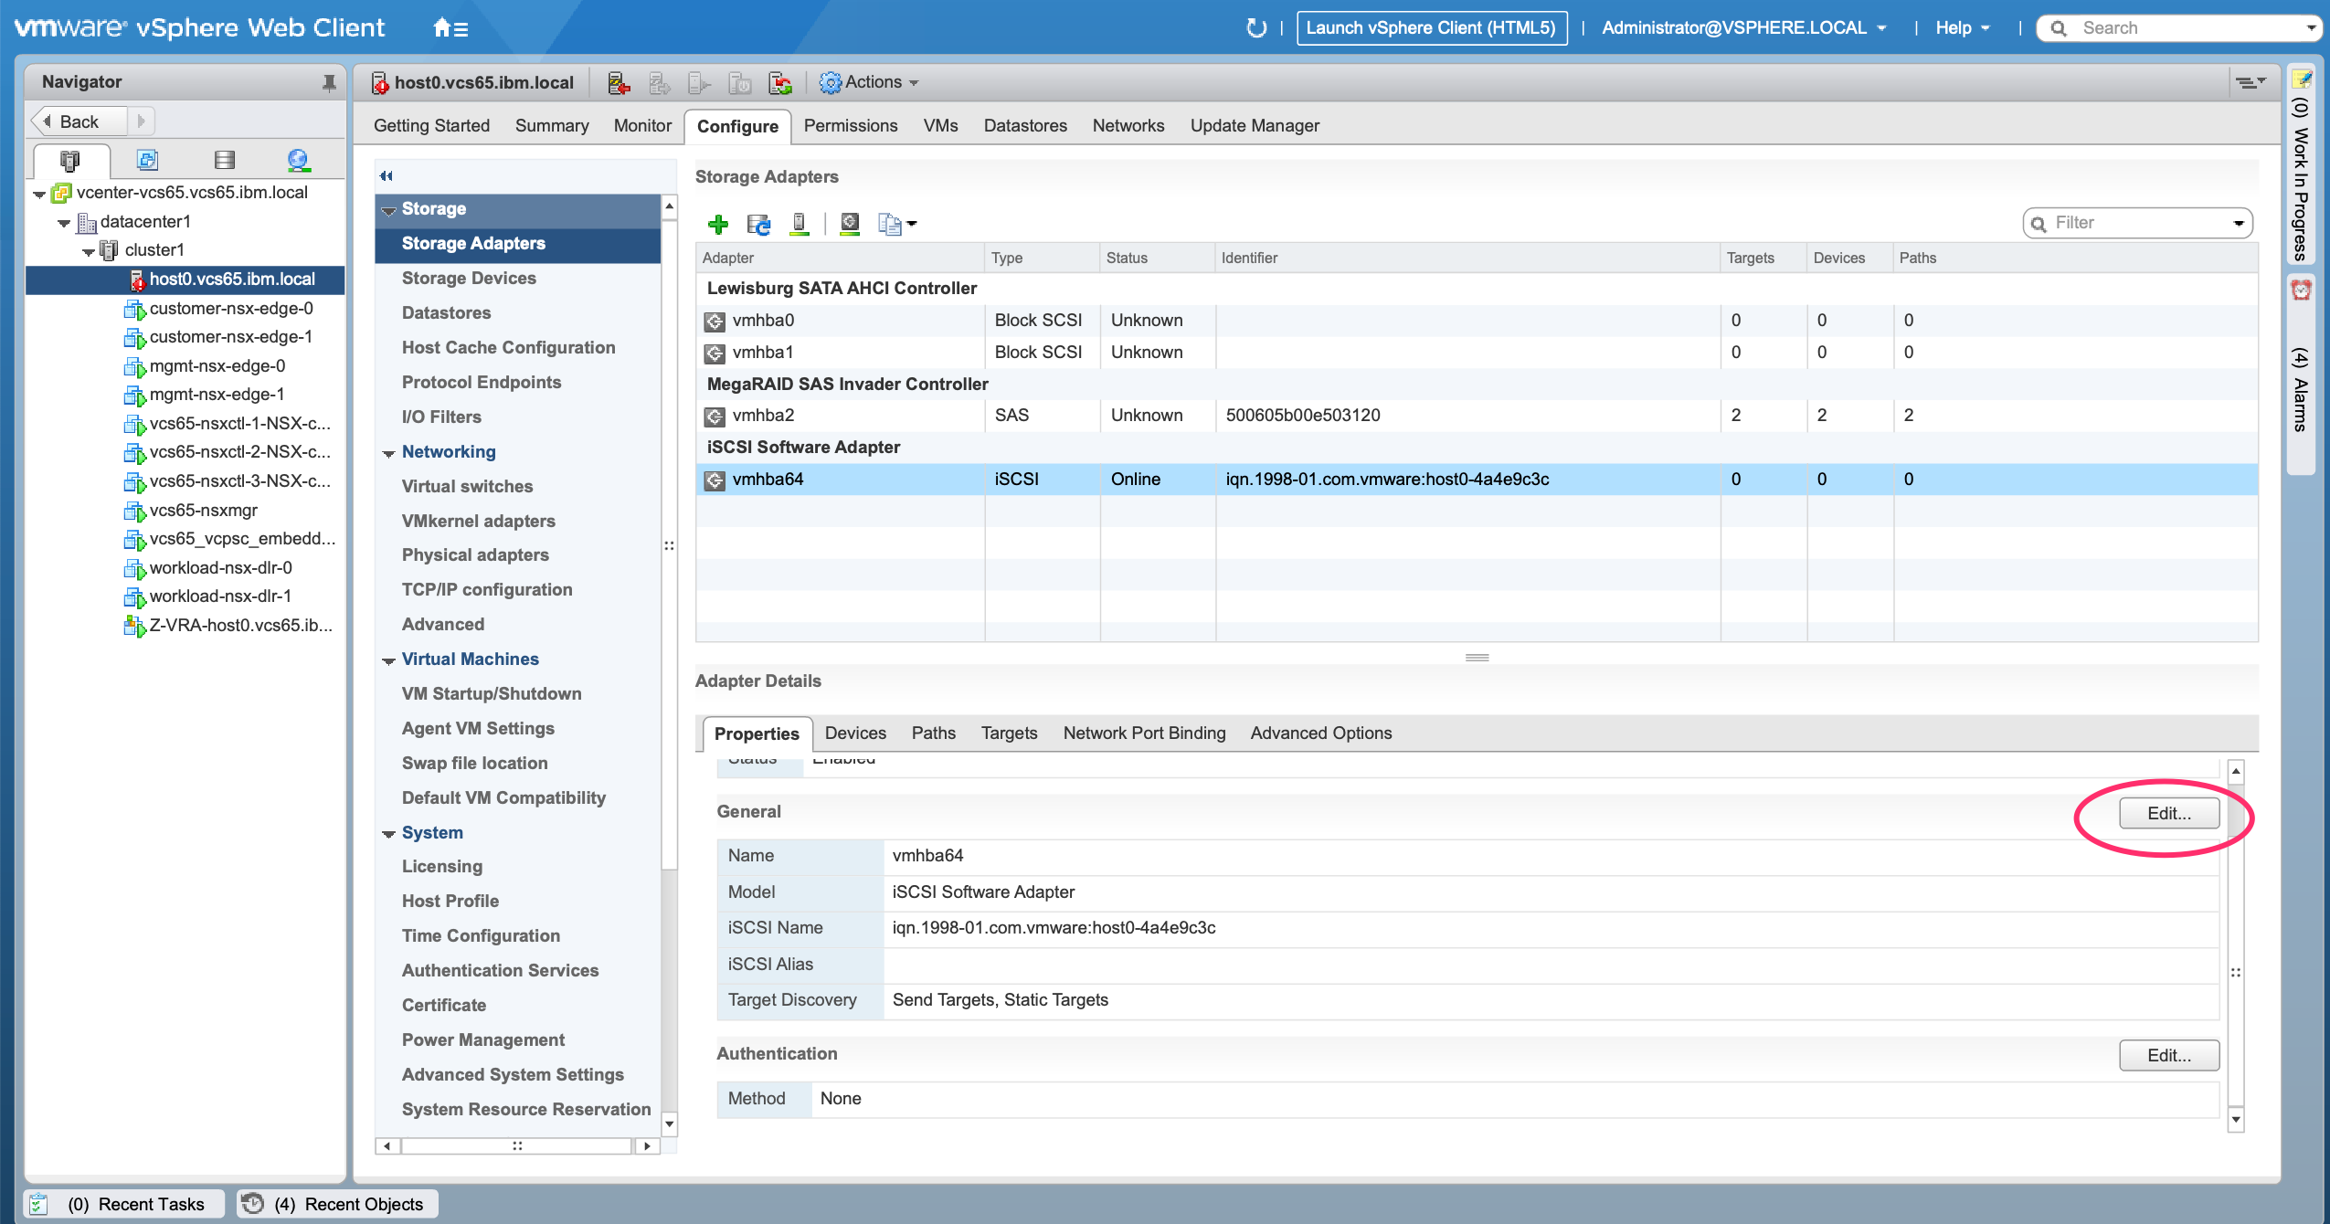This screenshot has height=1224, width=2330.
Task: Open the Targets adapter tab
Action: (1009, 733)
